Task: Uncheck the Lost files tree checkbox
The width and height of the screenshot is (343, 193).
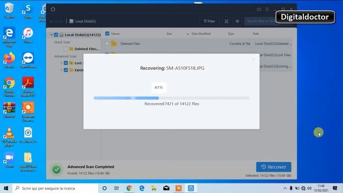Action: [x=66, y=63]
